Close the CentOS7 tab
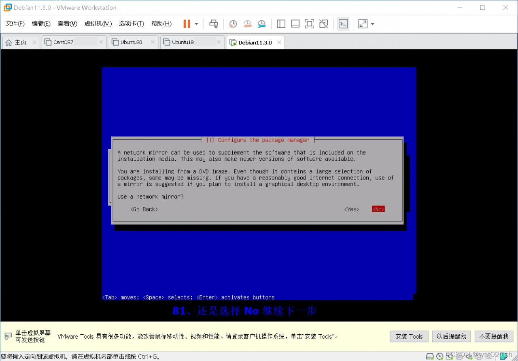This screenshot has width=518, height=361. [101, 42]
